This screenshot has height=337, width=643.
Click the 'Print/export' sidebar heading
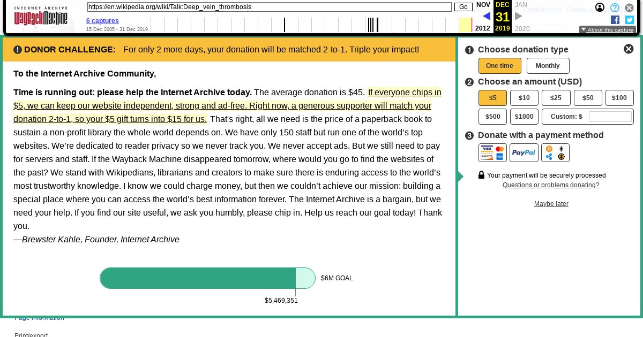tap(31, 335)
